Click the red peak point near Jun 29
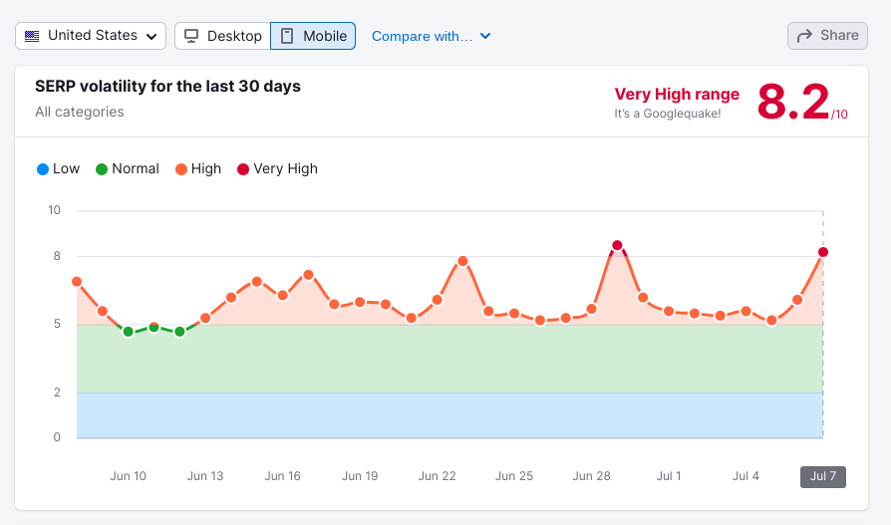Image resolution: width=891 pixels, height=525 pixels. (617, 245)
